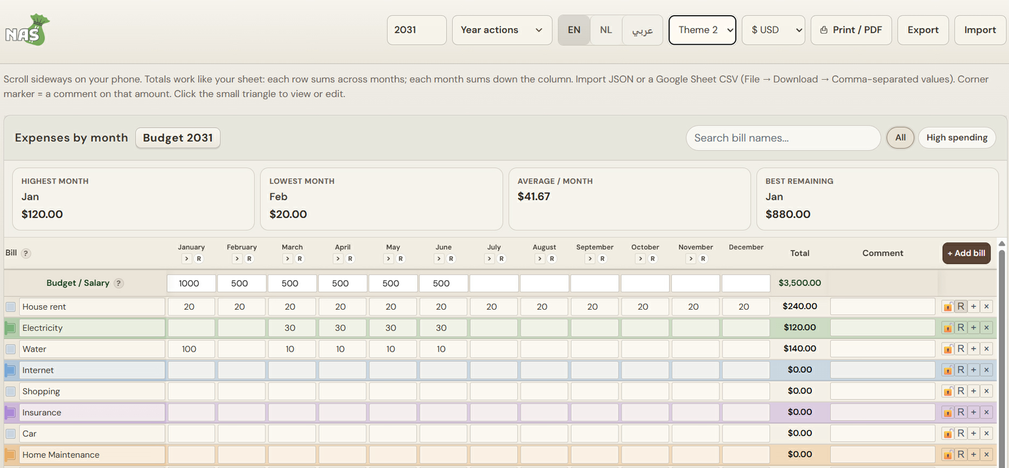Delete the Insurance row
1009x468 pixels.
pyautogui.click(x=986, y=413)
